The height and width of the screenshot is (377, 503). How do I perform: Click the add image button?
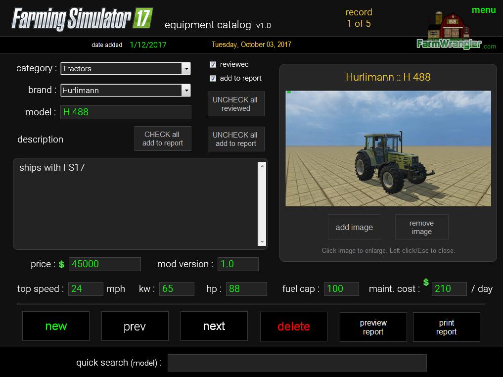click(x=354, y=228)
